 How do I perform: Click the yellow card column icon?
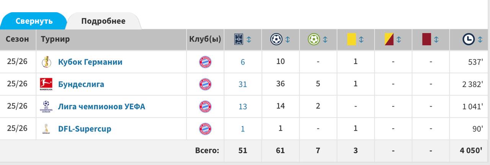tap(351, 39)
